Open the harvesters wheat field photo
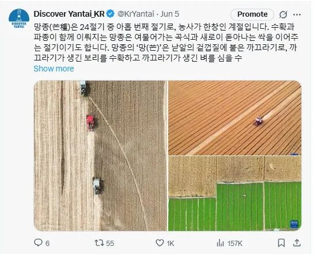The height and width of the screenshot is (254, 318). click(100, 156)
